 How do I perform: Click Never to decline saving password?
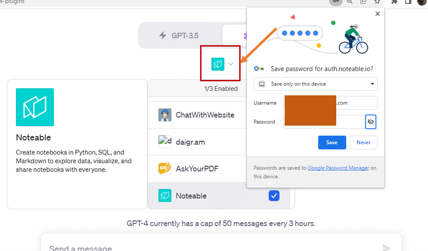[363, 142]
